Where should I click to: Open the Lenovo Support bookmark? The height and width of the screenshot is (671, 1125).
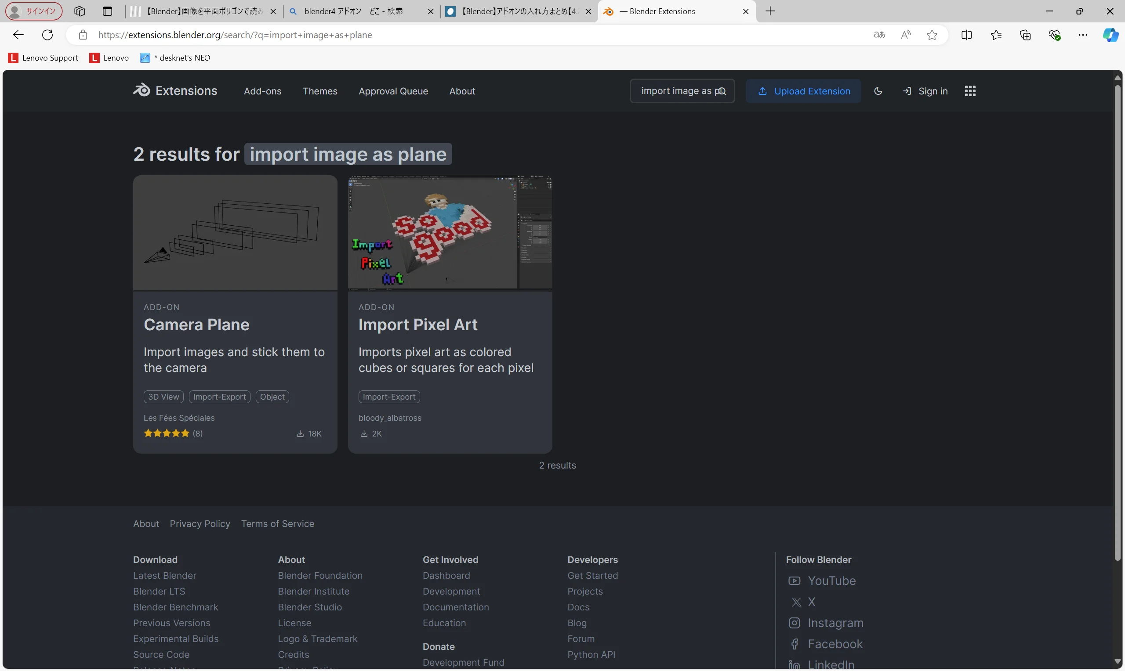point(43,58)
